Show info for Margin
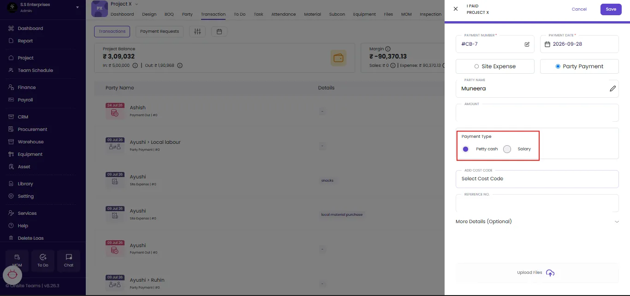630x296 pixels. pos(388,49)
